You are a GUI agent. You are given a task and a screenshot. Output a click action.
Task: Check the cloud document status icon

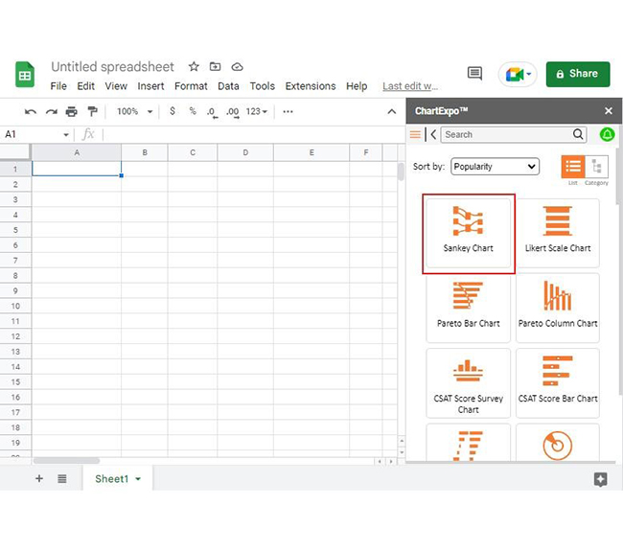[237, 67]
